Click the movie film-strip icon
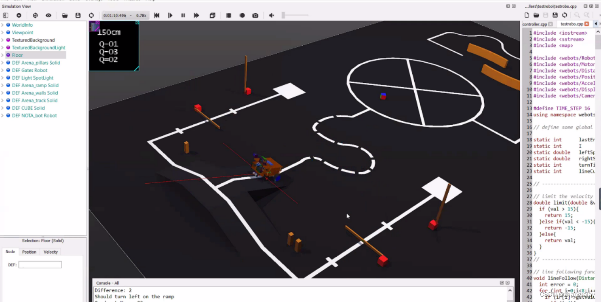 [x=229, y=15]
